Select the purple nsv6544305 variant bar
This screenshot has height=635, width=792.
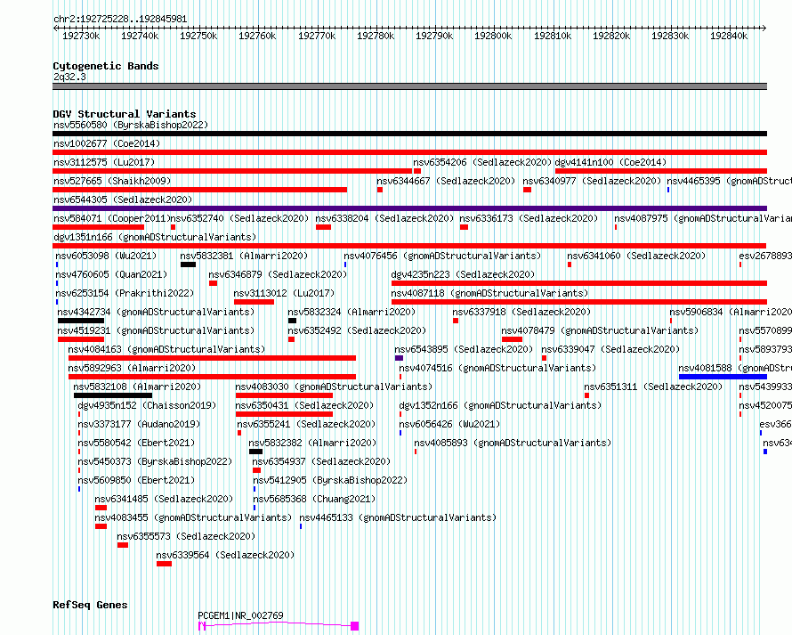pos(409,208)
